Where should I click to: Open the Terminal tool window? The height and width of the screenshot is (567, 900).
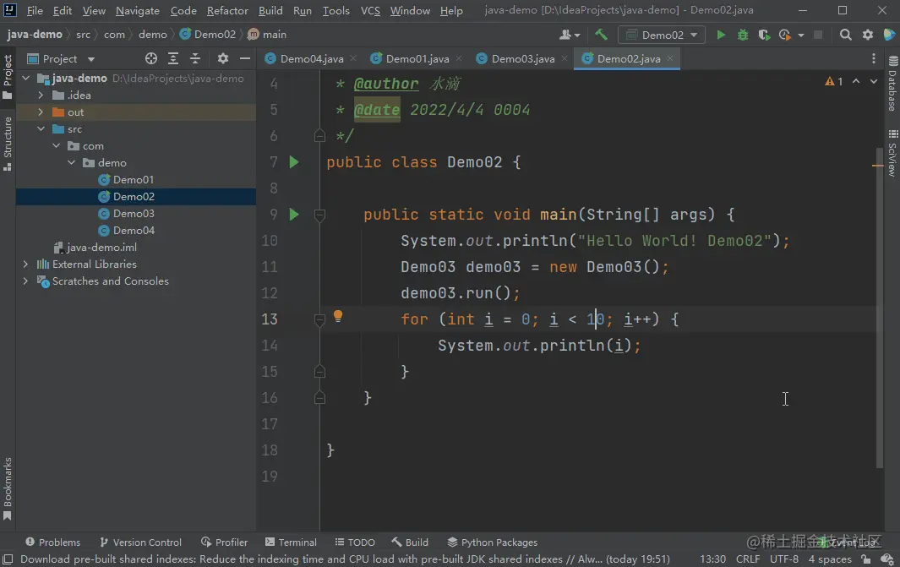coord(291,542)
